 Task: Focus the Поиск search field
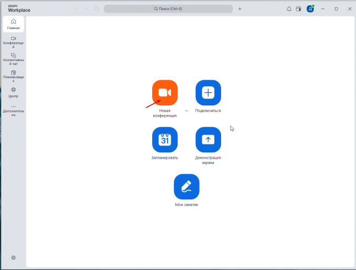(168, 9)
